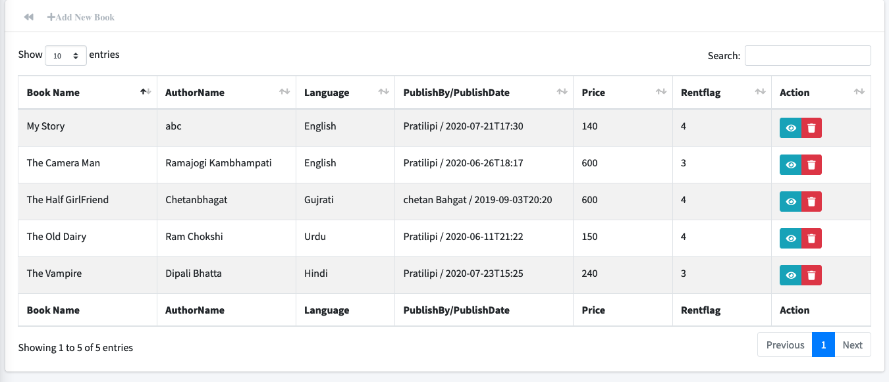The width and height of the screenshot is (889, 382).
Task: View The Vampire book details
Action: [x=791, y=275]
